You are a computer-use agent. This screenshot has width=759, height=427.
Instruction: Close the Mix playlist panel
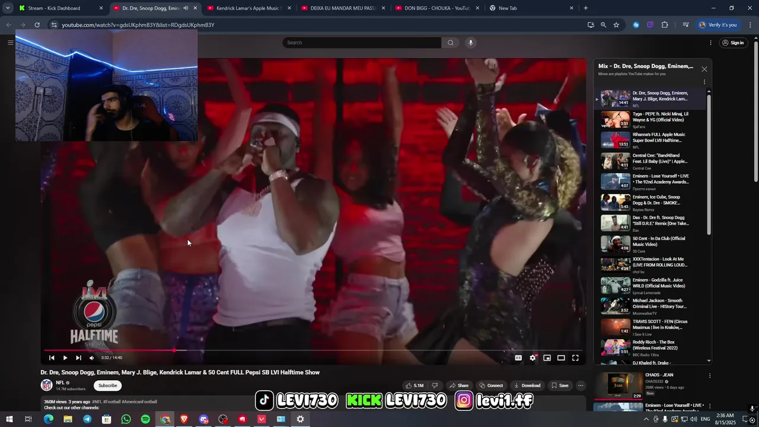tap(704, 69)
